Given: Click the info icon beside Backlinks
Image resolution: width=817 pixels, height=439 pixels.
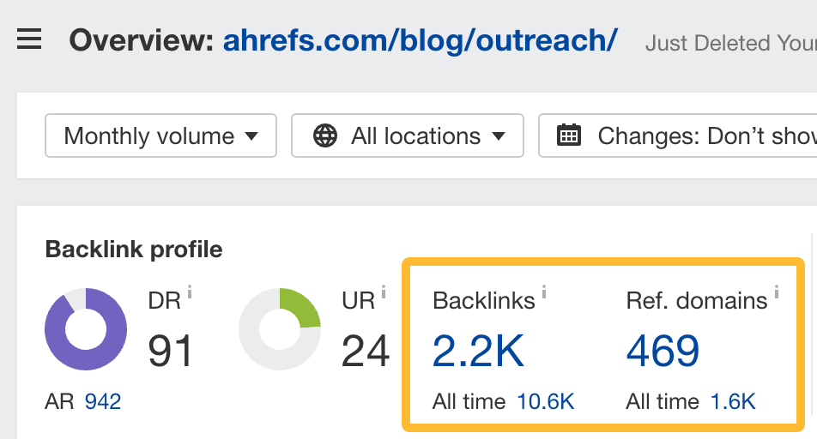Looking at the screenshot, I should click(544, 292).
